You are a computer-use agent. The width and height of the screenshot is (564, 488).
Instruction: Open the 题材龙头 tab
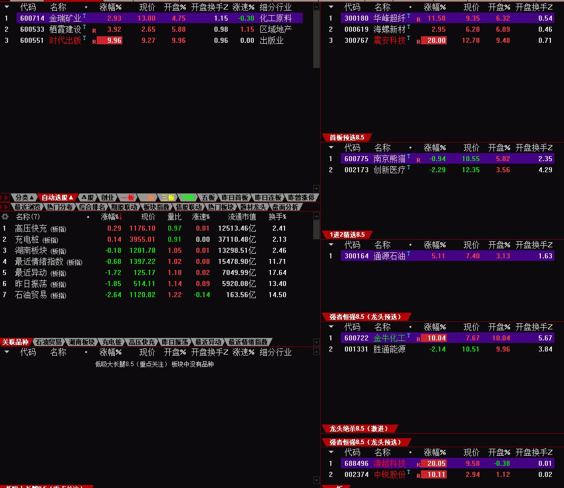click(x=253, y=207)
